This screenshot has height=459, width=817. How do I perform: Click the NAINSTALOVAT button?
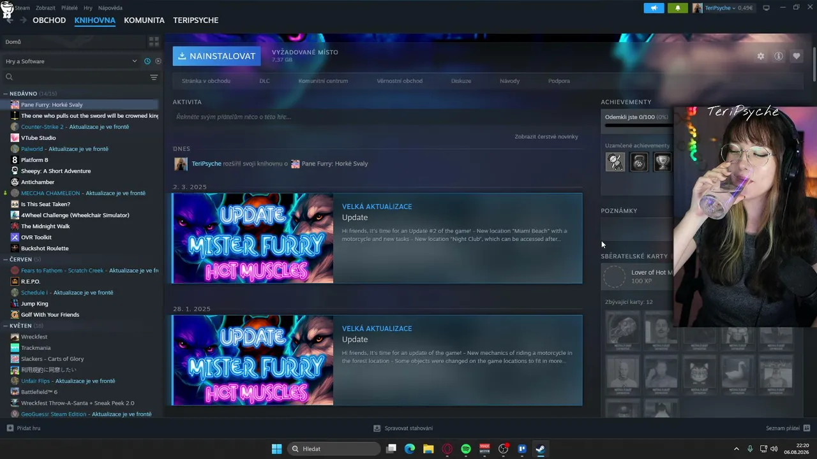click(x=216, y=56)
